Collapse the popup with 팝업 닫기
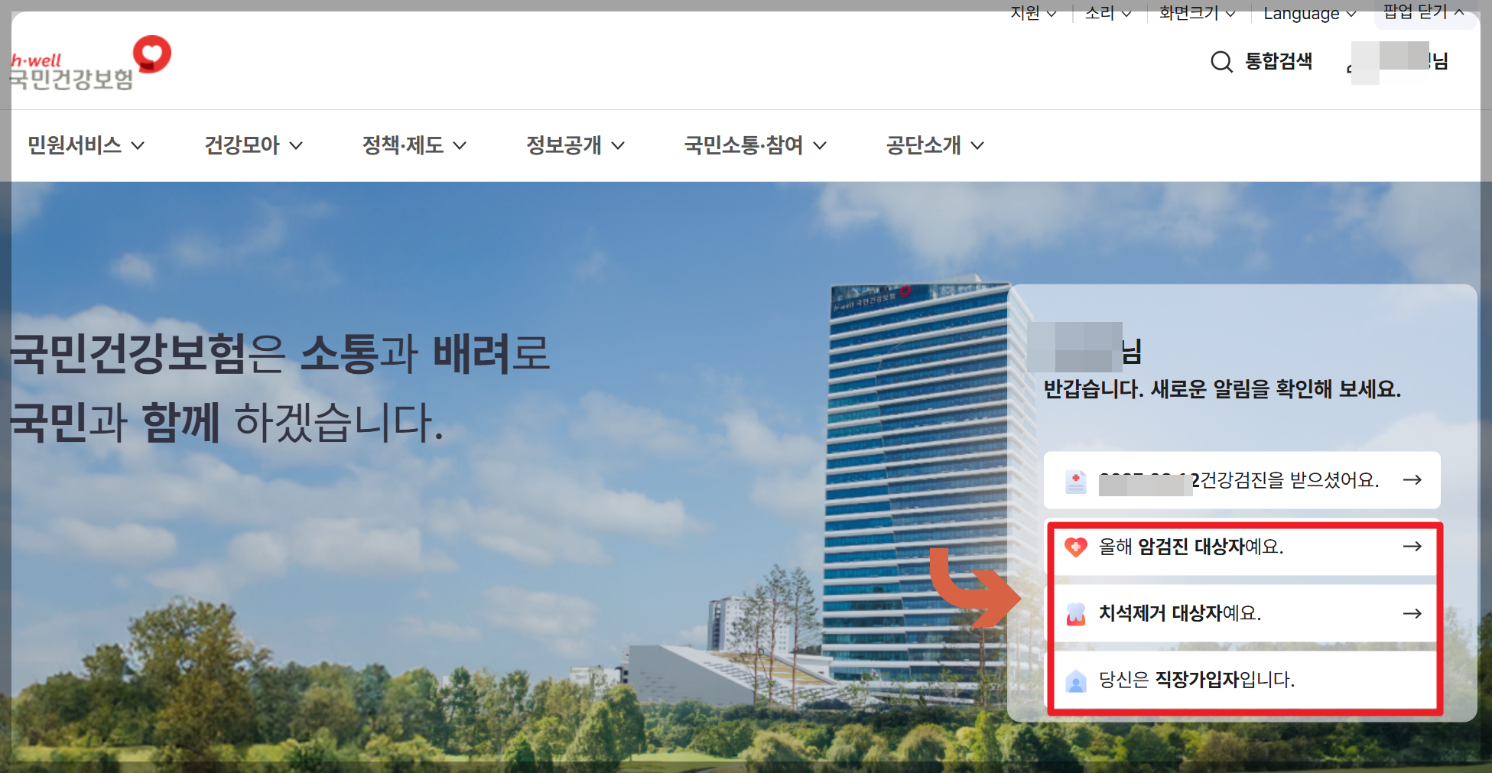Screen dimensions: 1492x773 coord(1424,13)
